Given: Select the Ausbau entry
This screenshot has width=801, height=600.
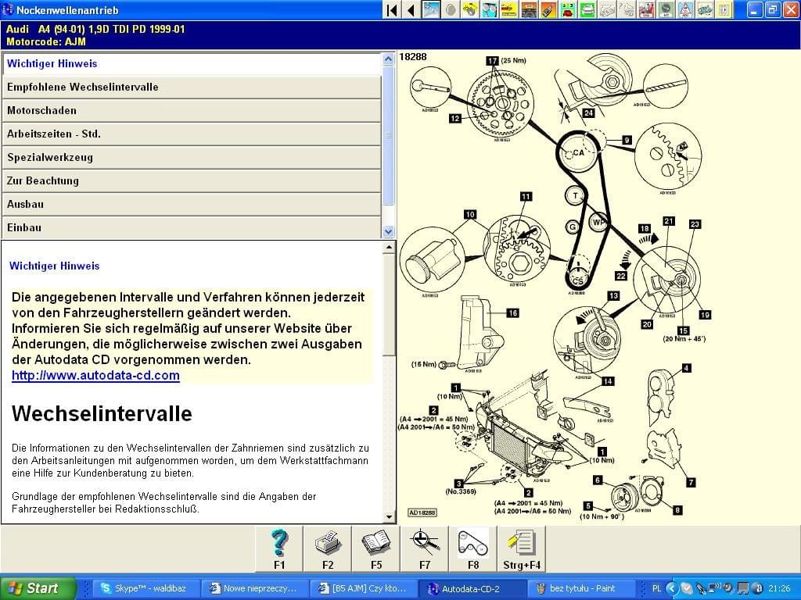Looking at the screenshot, I should (192, 205).
